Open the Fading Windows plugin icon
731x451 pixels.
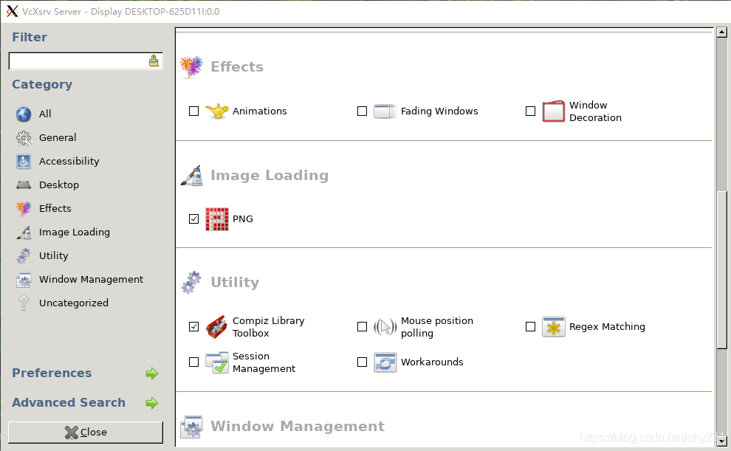point(385,111)
